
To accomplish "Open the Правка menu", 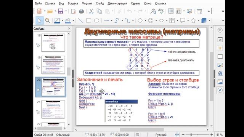I will [50, 3].
